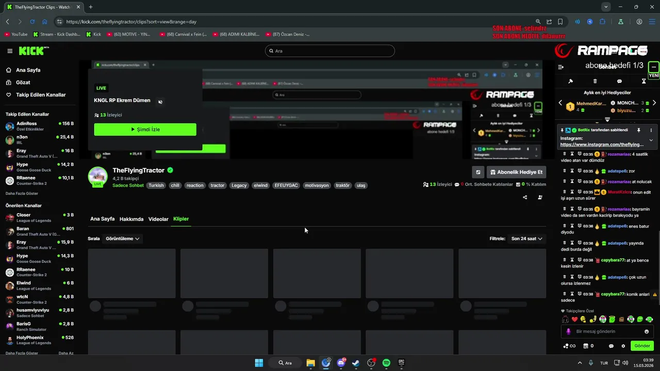Open Ana Sayfa in left sidebar
Image resolution: width=660 pixels, height=371 pixels.
click(x=23, y=70)
